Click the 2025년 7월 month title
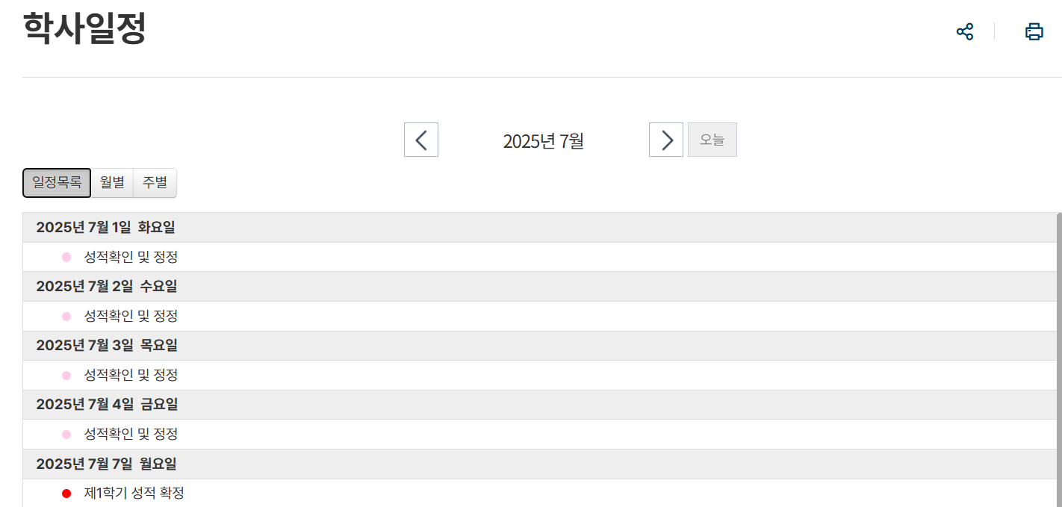Viewport: 1062px width, 507px height. (x=543, y=141)
